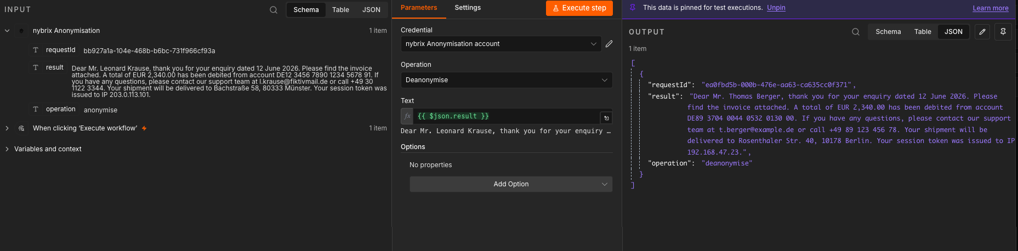Search the output panel data
This screenshot has width=1018, height=251.
(x=856, y=32)
